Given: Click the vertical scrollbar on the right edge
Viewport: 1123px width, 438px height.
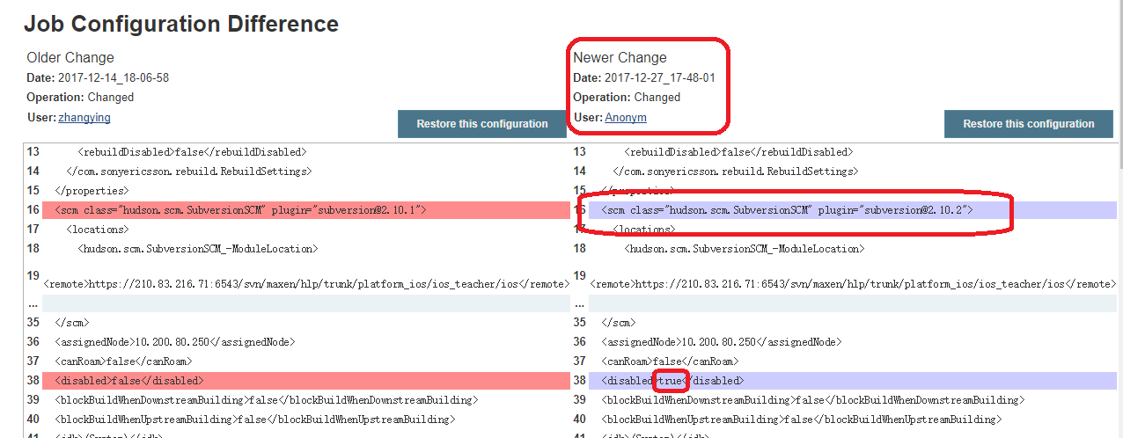Looking at the screenshot, I should (x=1118, y=220).
